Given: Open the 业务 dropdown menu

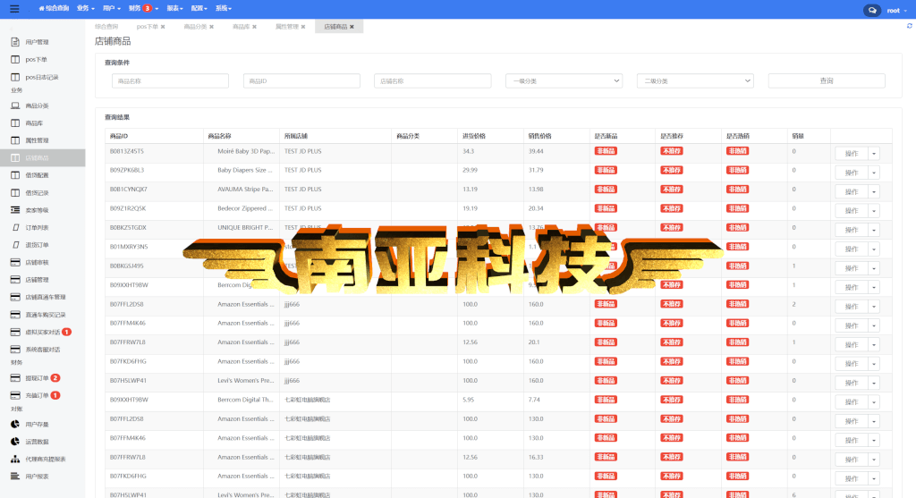Looking at the screenshot, I should tap(85, 8).
